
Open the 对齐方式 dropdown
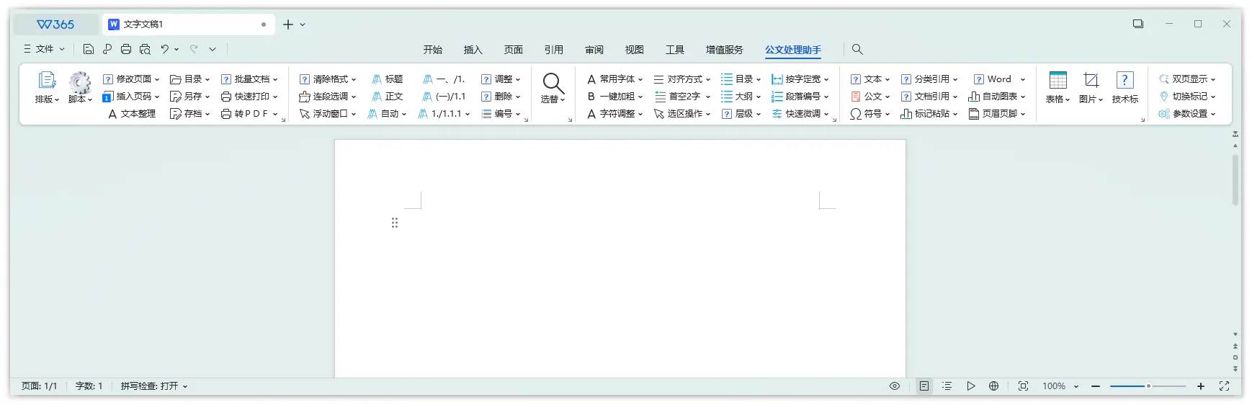pos(682,79)
